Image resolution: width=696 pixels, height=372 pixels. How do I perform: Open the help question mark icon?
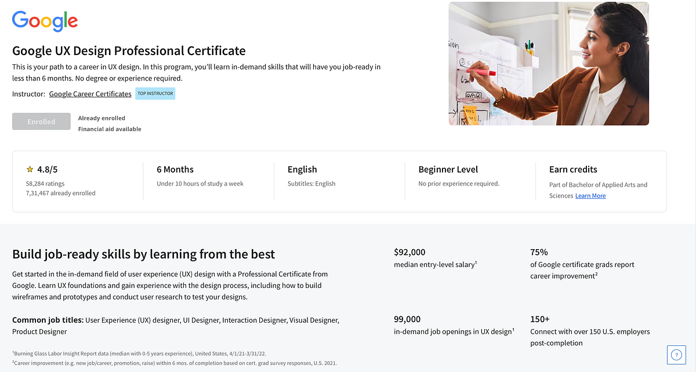676,354
